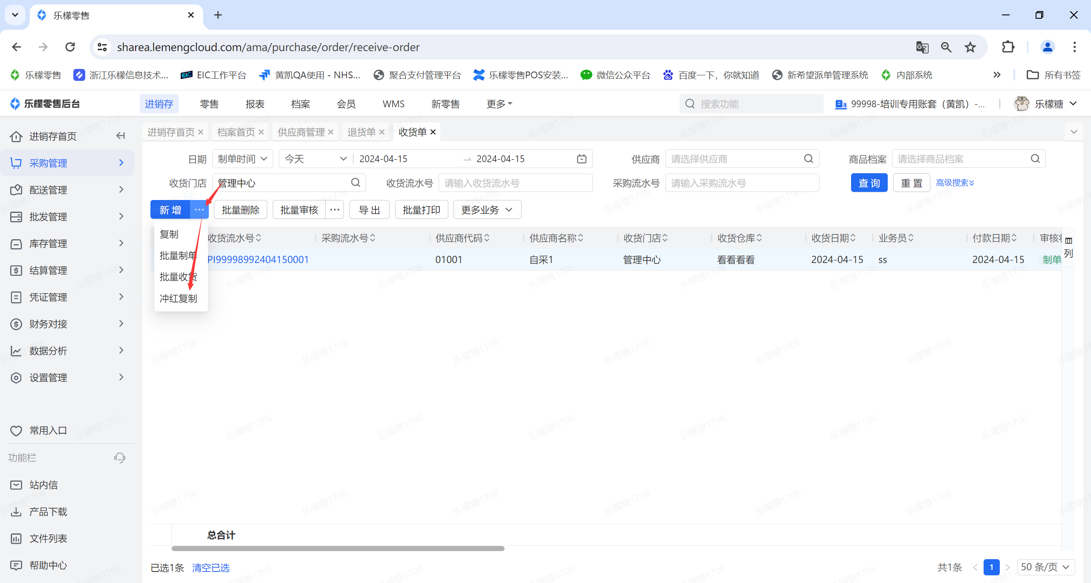Expand 采购管理 sidebar menu
Image resolution: width=1091 pixels, height=583 pixels.
[x=67, y=163]
